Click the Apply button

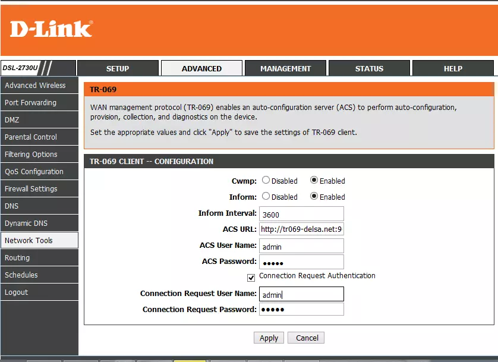coord(269,338)
